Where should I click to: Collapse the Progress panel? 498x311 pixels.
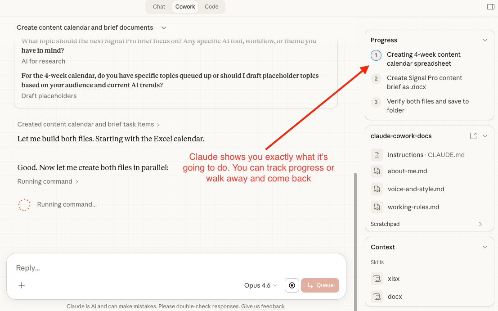tap(485, 40)
